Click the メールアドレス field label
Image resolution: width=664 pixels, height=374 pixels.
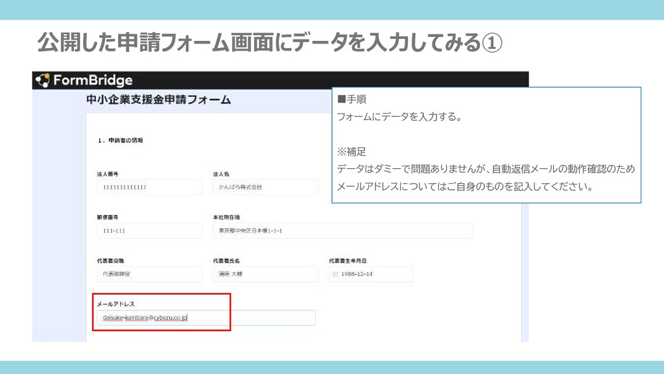click(x=115, y=304)
